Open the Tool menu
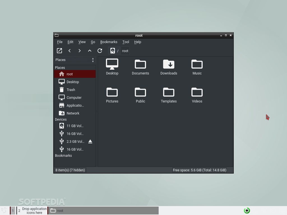 click(x=126, y=42)
